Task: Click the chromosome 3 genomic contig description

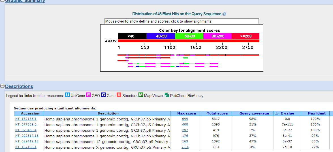Action: pos(107,136)
